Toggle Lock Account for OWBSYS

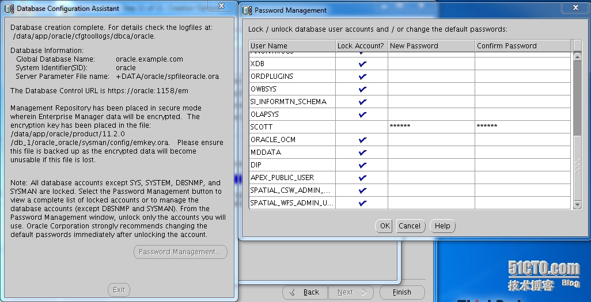click(x=362, y=89)
